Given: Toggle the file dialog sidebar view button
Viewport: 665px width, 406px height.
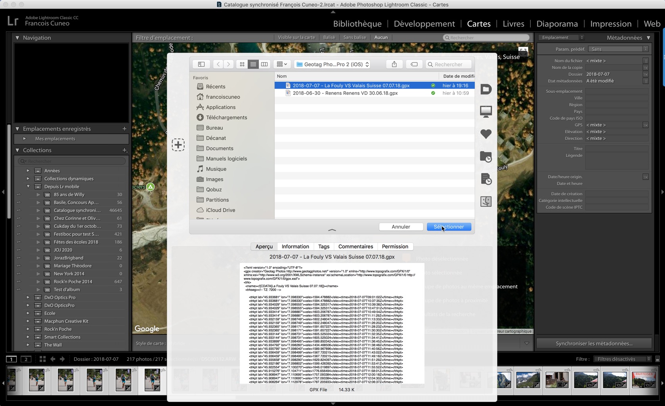Looking at the screenshot, I should [201, 64].
